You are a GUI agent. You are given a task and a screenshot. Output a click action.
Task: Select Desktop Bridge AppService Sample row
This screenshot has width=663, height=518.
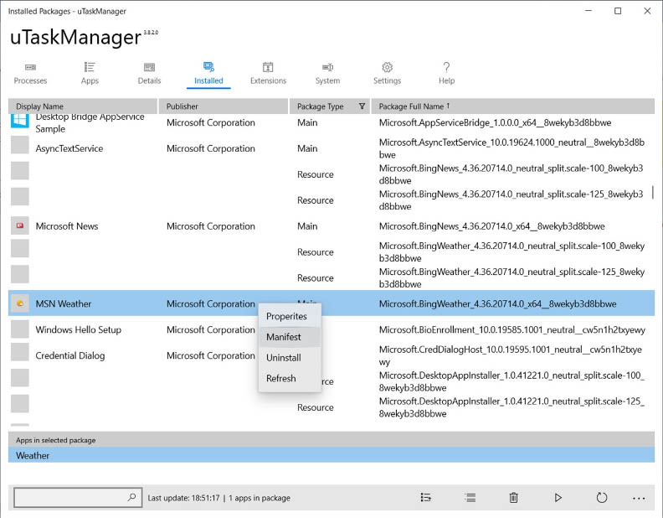pos(331,122)
